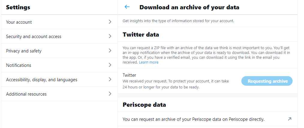Screen dimensions: 304x128
Task: Click chevron beside Accessibility, display, and languages
Action: [110, 79]
